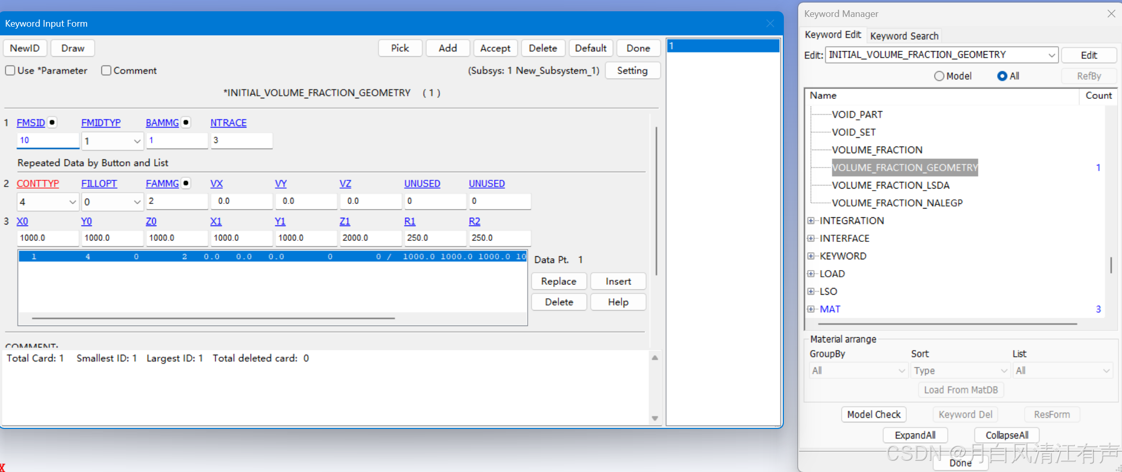Tick the Comment checkbox

(x=106, y=70)
